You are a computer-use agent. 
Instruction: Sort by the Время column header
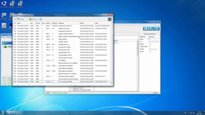pos(19,23)
